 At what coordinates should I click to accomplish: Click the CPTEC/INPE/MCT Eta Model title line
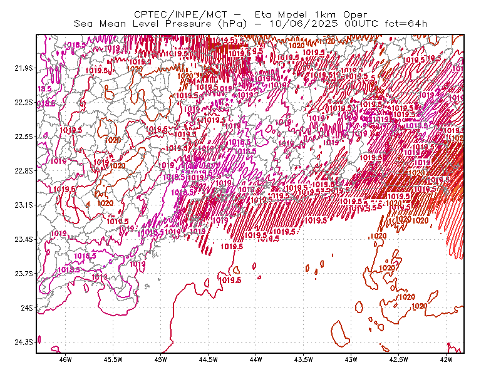click(250, 14)
